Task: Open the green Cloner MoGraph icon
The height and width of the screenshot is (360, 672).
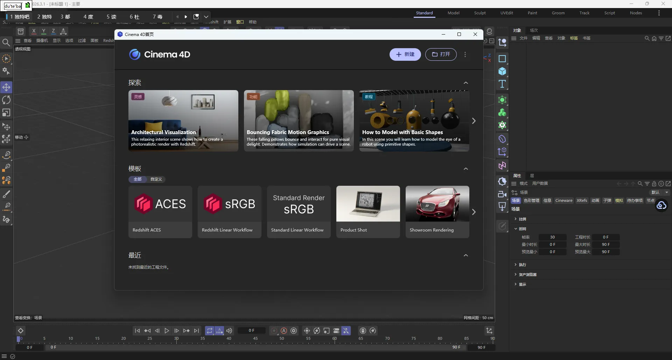Action: click(x=502, y=112)
